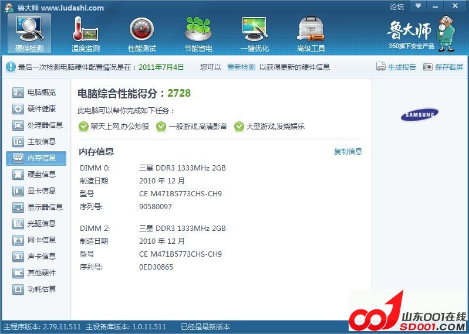Image resolution: width=469 pixels, height=334 pixels.
Task: Click the 电脑概览 sidebar icon
Action: click(18, 93)
